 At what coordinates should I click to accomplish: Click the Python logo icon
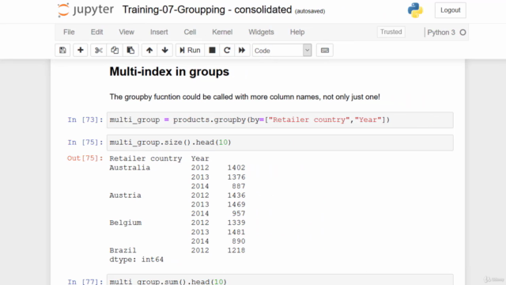click(x=415, y=10)
